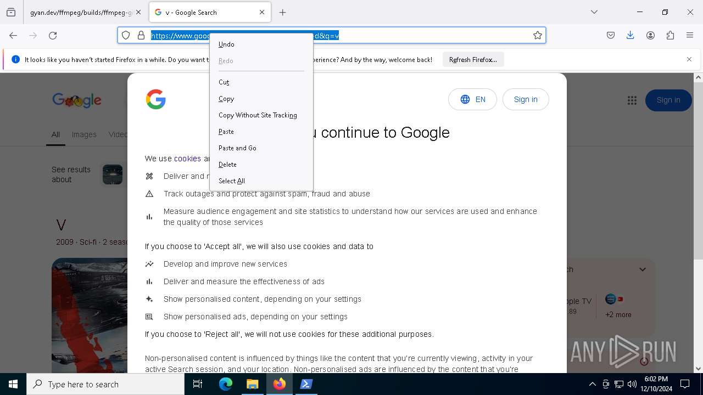Click the Firefox View icon
This screenshot has height=395, width=703.
11,12
